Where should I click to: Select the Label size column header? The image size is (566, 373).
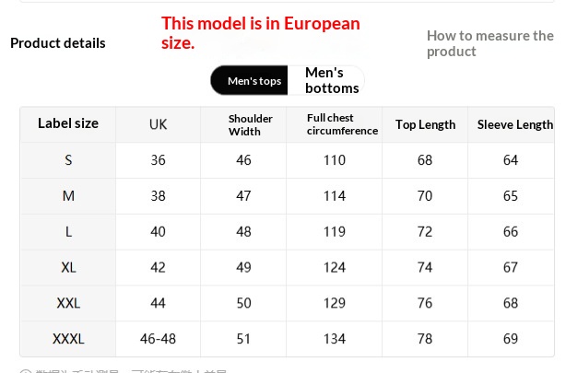68,123
